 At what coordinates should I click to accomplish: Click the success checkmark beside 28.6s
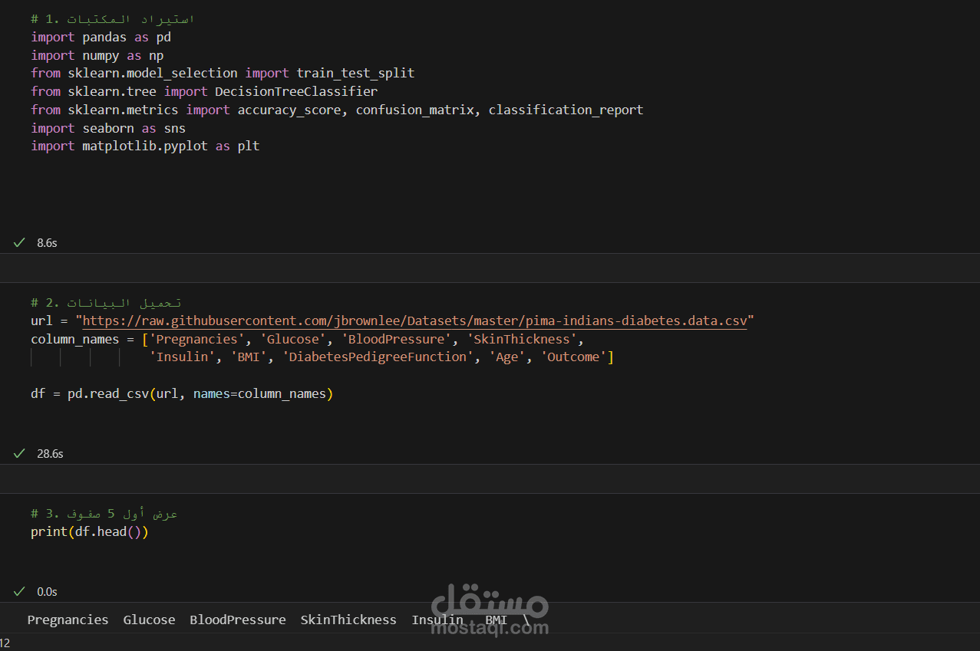coord(19,453)
